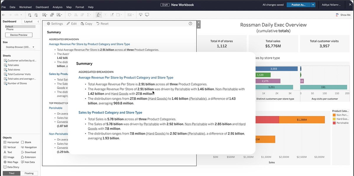Click Edit pencil in story toolbar
354x176 pixels.
coord(72,24)
